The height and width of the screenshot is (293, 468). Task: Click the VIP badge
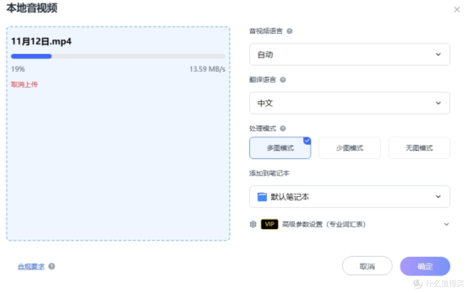tap(270, 224)
